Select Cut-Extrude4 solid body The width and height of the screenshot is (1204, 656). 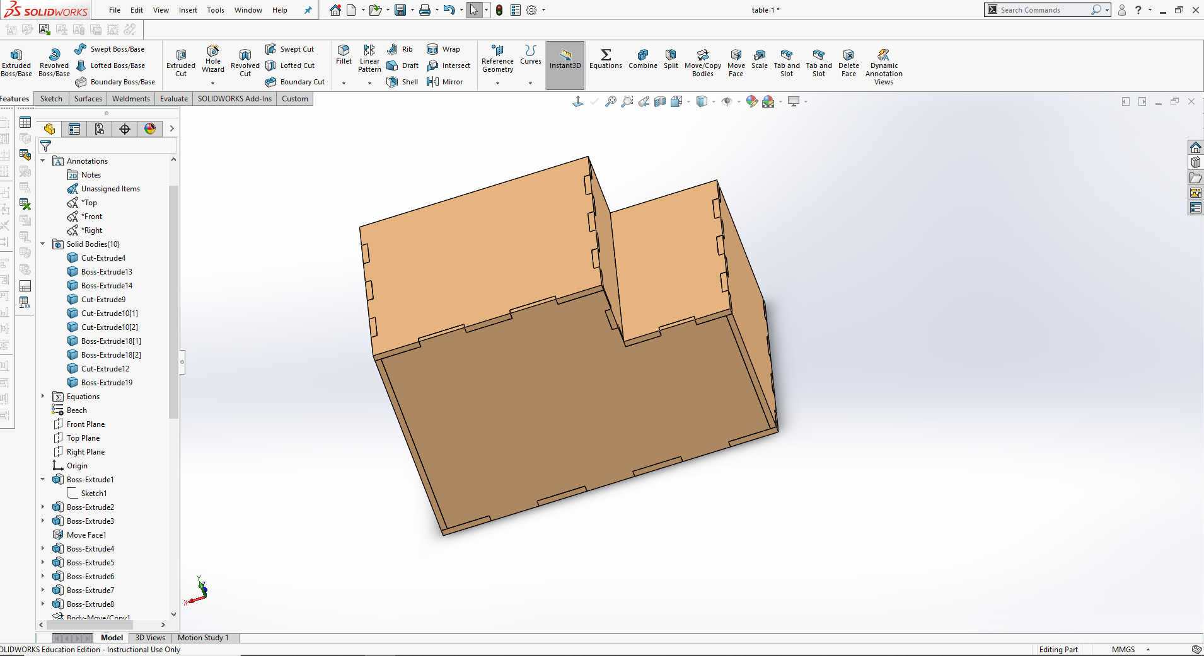tap(96, 257)
